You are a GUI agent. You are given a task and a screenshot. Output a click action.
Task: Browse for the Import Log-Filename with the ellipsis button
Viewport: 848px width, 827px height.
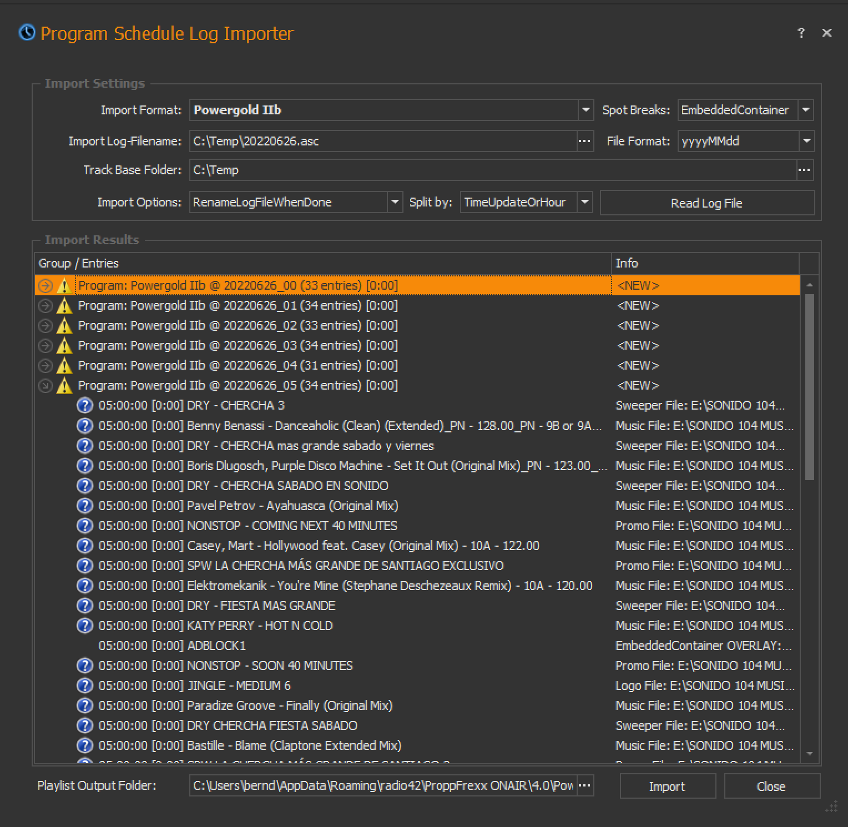click(x=584, y=141)
